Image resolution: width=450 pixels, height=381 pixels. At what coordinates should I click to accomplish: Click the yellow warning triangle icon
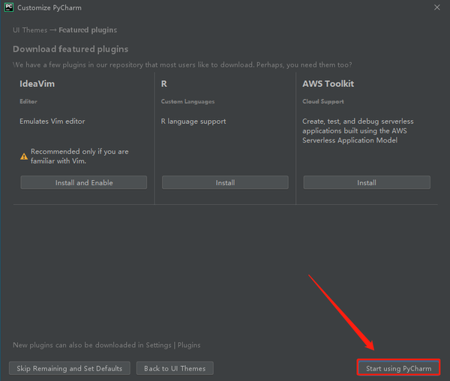(24, 156)
